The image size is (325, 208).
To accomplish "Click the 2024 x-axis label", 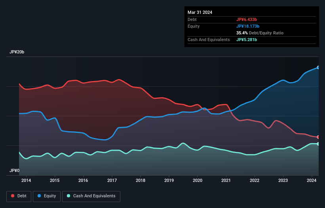I will coord(312,180).
